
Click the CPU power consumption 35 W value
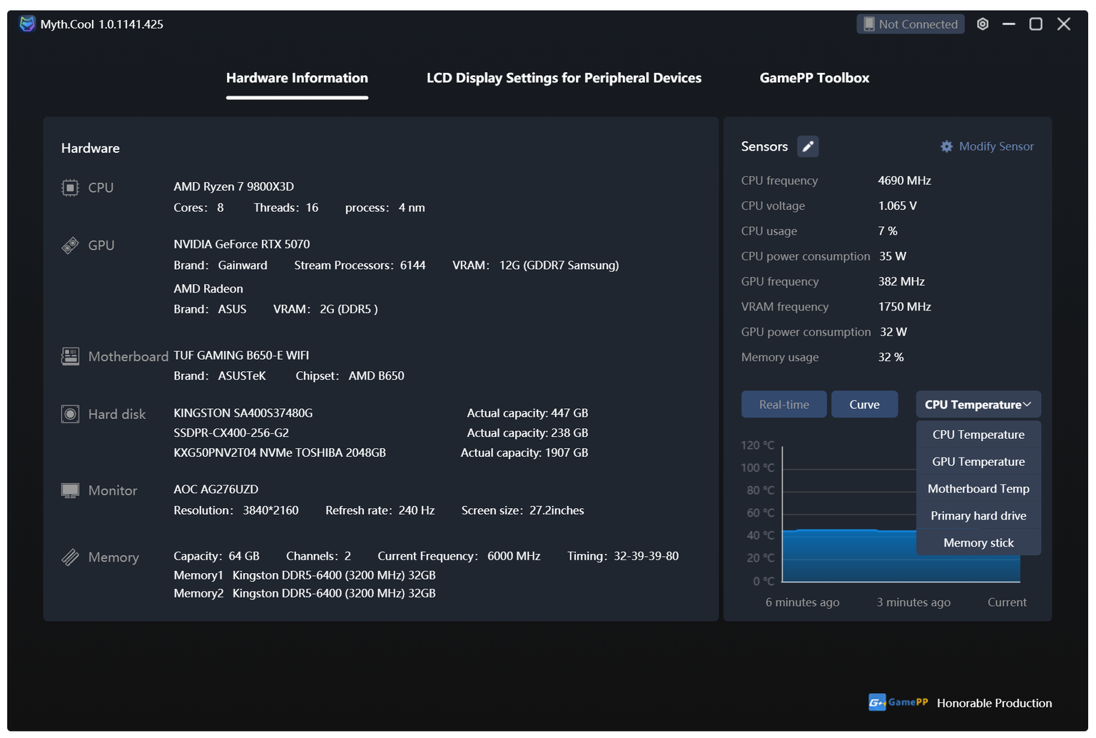point(893,256)
